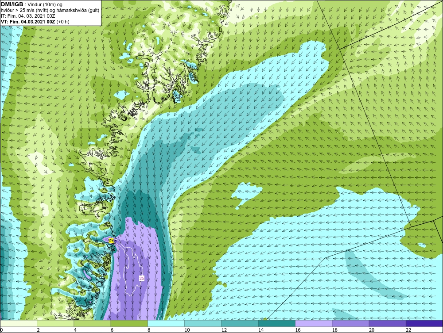Click the legend value 12
Image resolution: width=443 pixels, height=333 pixels.
click(224, 330)
